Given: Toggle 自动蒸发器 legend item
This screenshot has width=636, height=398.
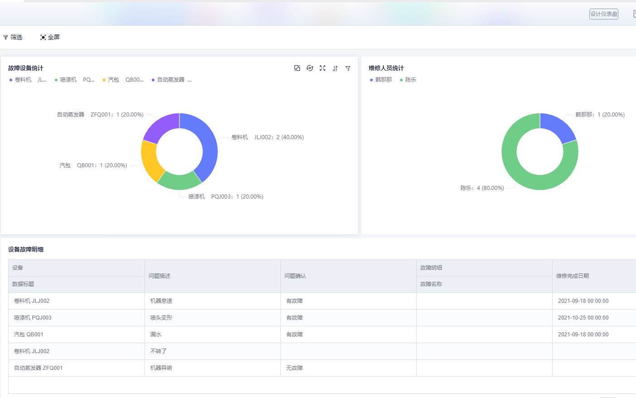Looking at the screenshot, I should (172, 80).
